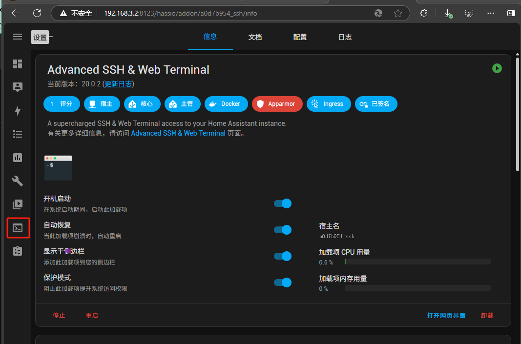The width and height of the screenshot is (521, 344).
Task: Open the 更新日志 link
Action: click(118, 84)
